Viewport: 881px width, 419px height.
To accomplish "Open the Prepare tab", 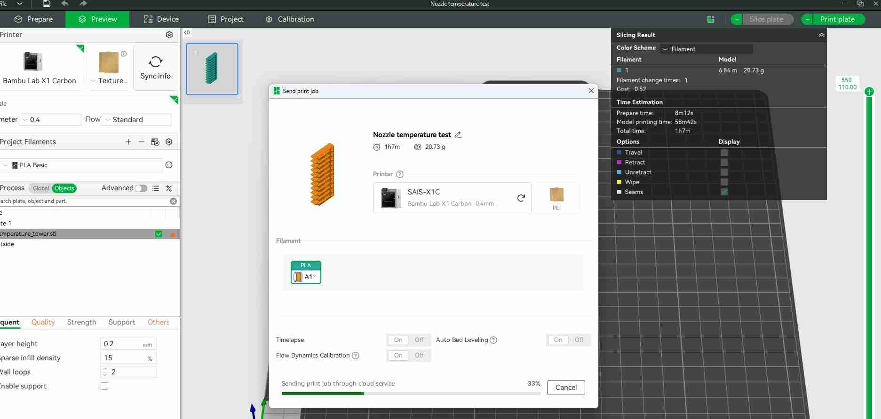I will click(33, 19).
